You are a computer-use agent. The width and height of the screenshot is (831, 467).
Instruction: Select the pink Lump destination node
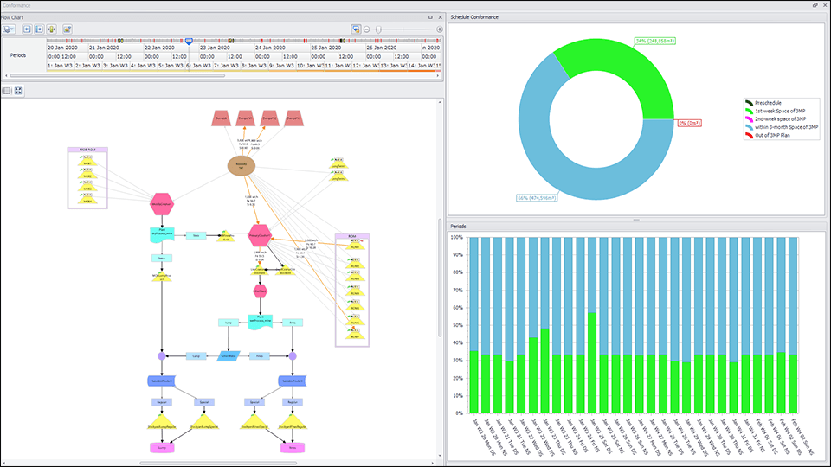tap(162, 448)
